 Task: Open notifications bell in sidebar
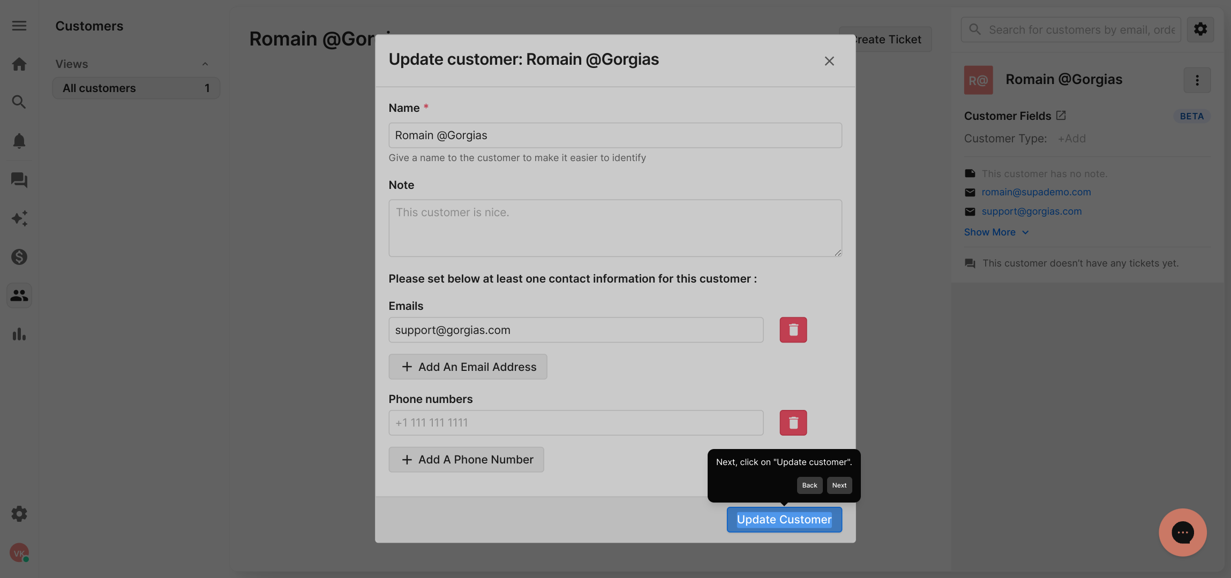pyautogui.click(x=19, y=141)
